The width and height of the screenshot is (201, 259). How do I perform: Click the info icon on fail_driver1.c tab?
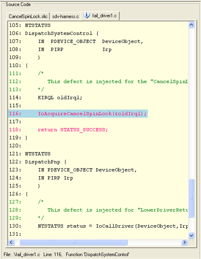(87, 15)
